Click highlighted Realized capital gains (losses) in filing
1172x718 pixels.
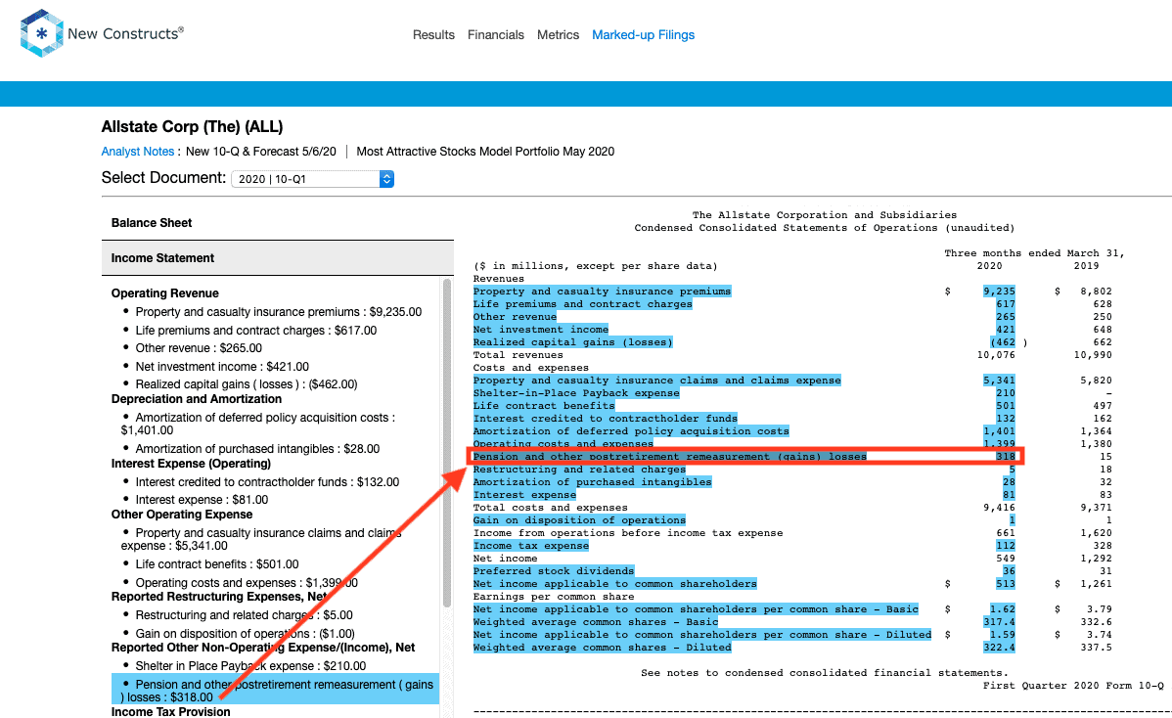(572, 342)
